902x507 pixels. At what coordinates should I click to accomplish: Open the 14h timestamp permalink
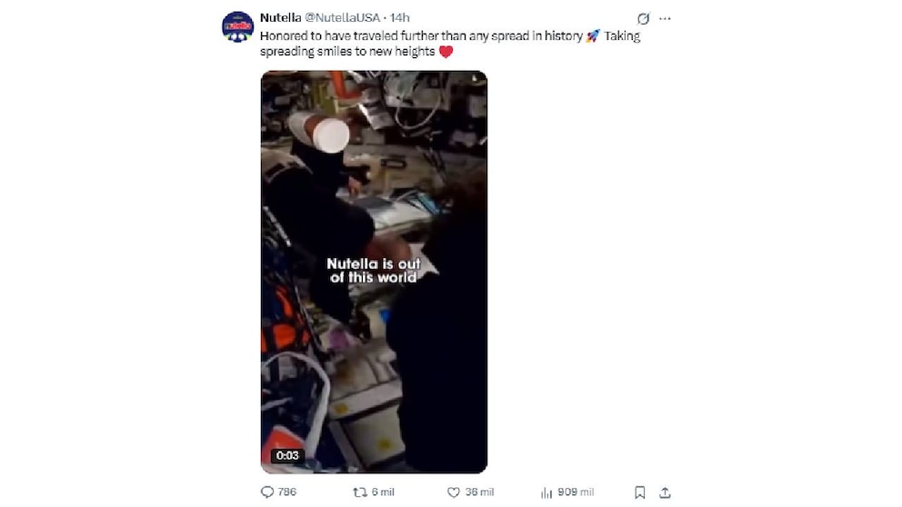coord(400,18)
